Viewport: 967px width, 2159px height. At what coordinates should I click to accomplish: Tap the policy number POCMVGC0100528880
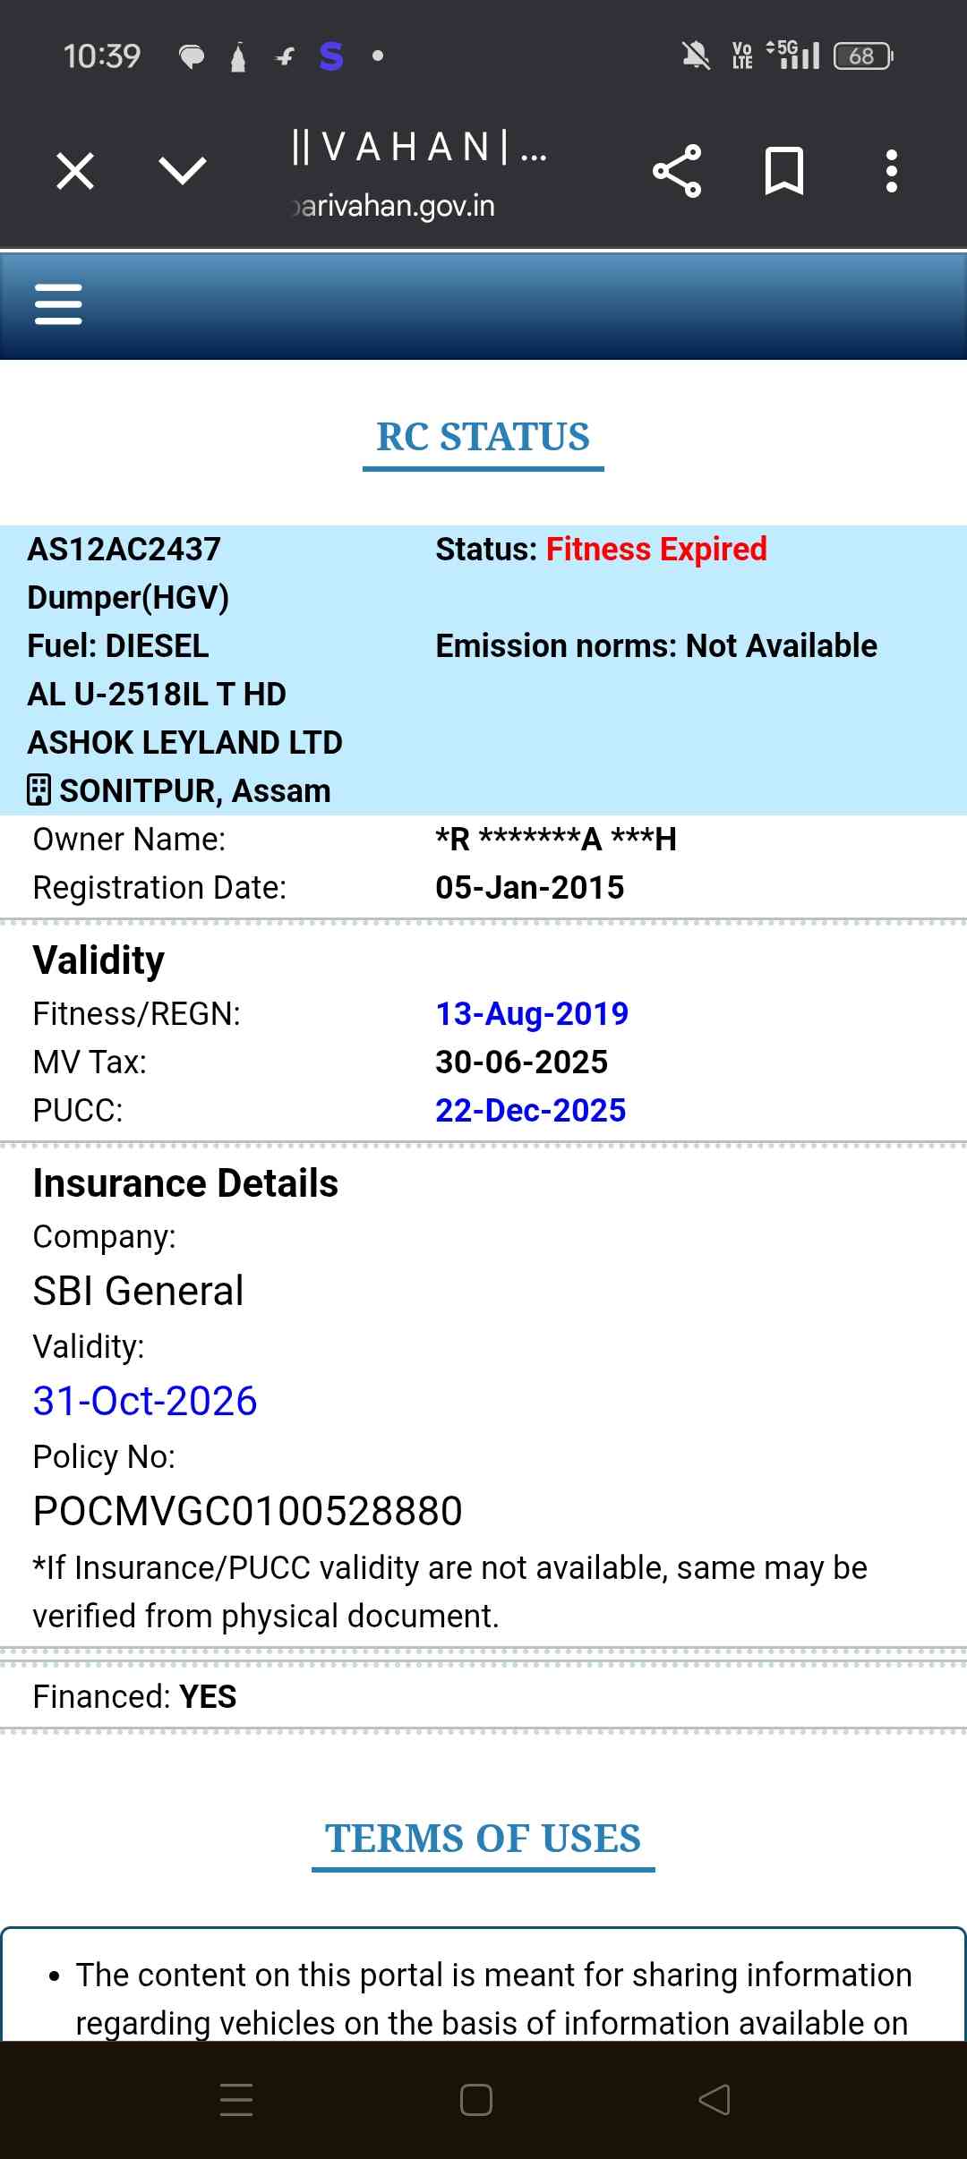(x=247, y=1511)
